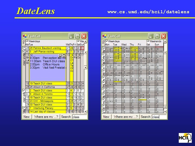Image resolution: width=195 pixels, height=146 pixels.
Task: Select '26 Allison in California' day cell
Action: coord(48,87)
